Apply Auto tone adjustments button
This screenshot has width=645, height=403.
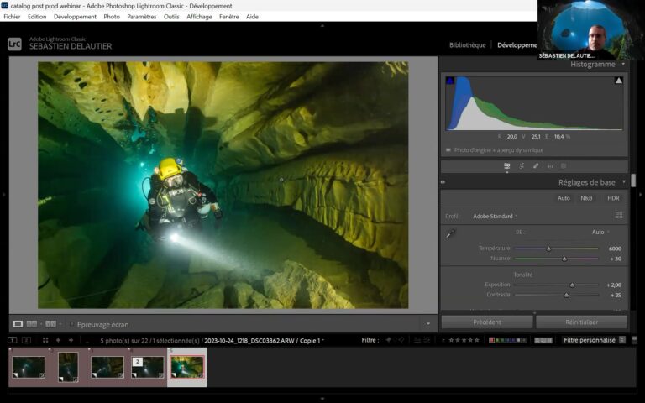(x=564, y=198)
